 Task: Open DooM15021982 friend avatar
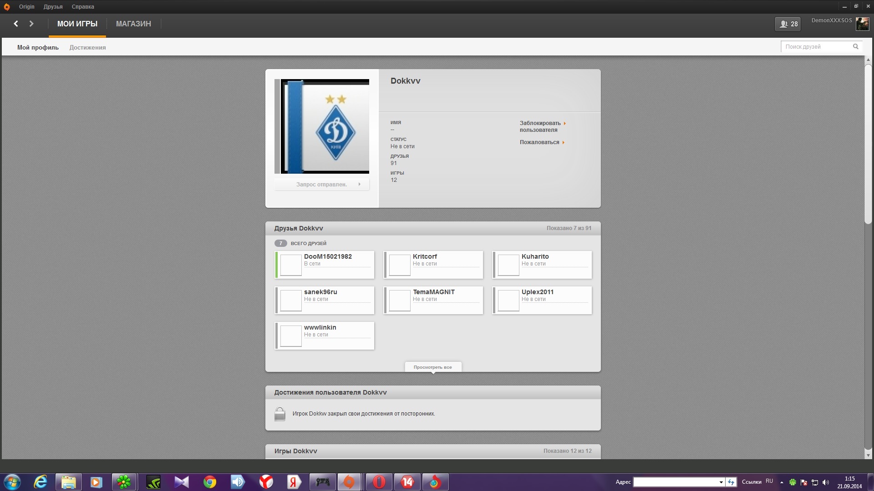tap(291, 265)
